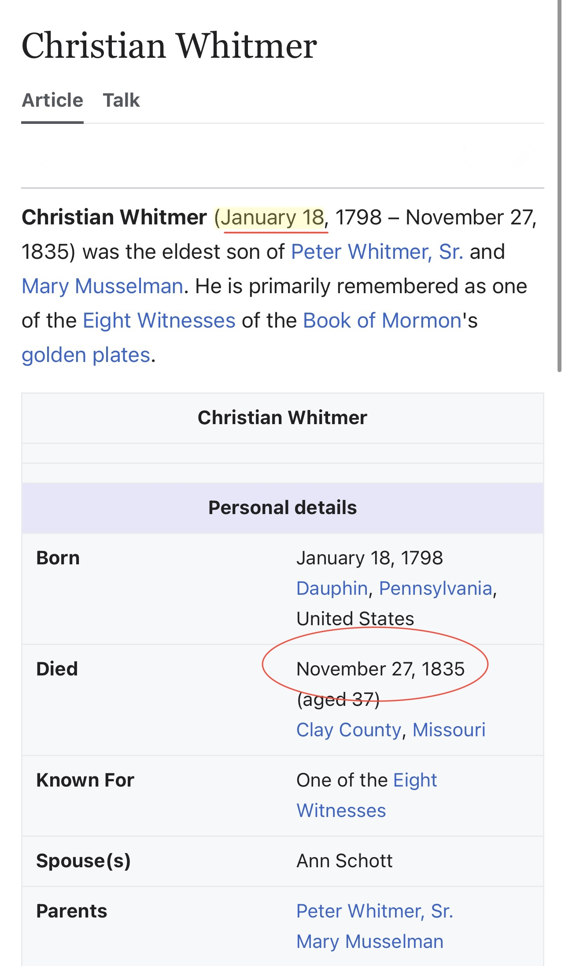The width and height of the screenshot is (565, 966).
Task: Open the Clay County link
Action: (349, 730)
